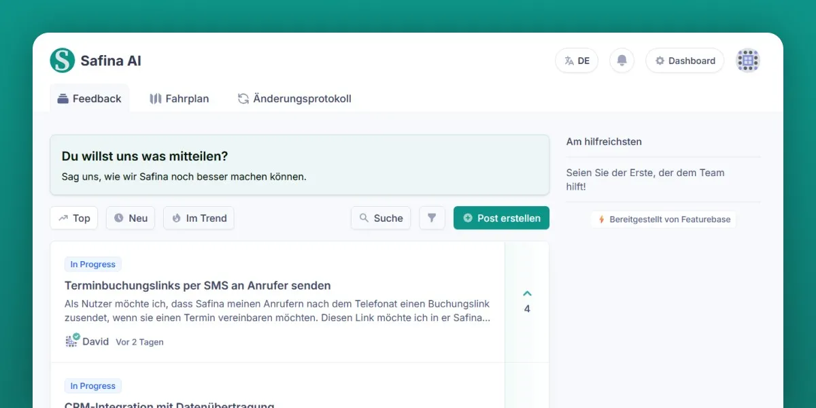Toggle the Im Trend sorting option

pos(199,218)
